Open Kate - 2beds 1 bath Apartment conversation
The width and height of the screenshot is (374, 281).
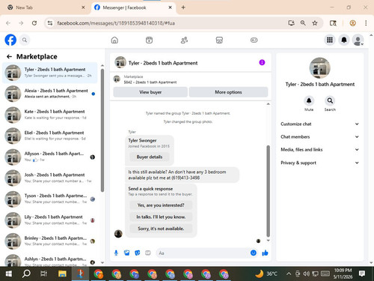point(50,115)
